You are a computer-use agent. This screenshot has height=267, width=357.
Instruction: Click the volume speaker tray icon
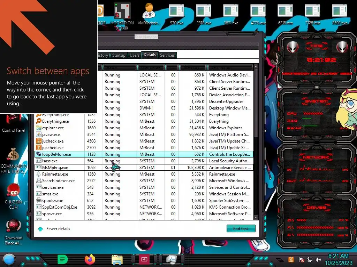click(x=318, y=259)
